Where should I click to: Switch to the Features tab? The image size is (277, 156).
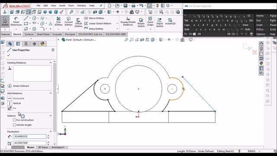point(6,34)
